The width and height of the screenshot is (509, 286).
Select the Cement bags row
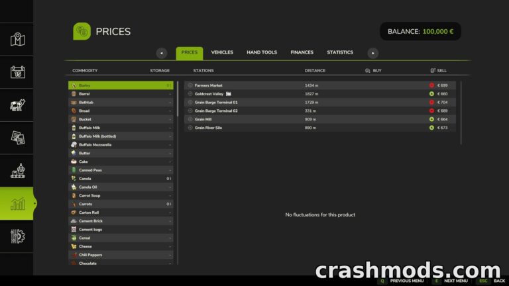point(121,229)
